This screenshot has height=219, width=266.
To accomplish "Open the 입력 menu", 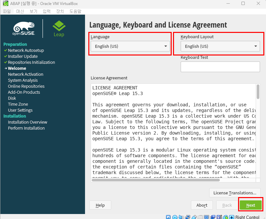I will [x=46, y=11].
